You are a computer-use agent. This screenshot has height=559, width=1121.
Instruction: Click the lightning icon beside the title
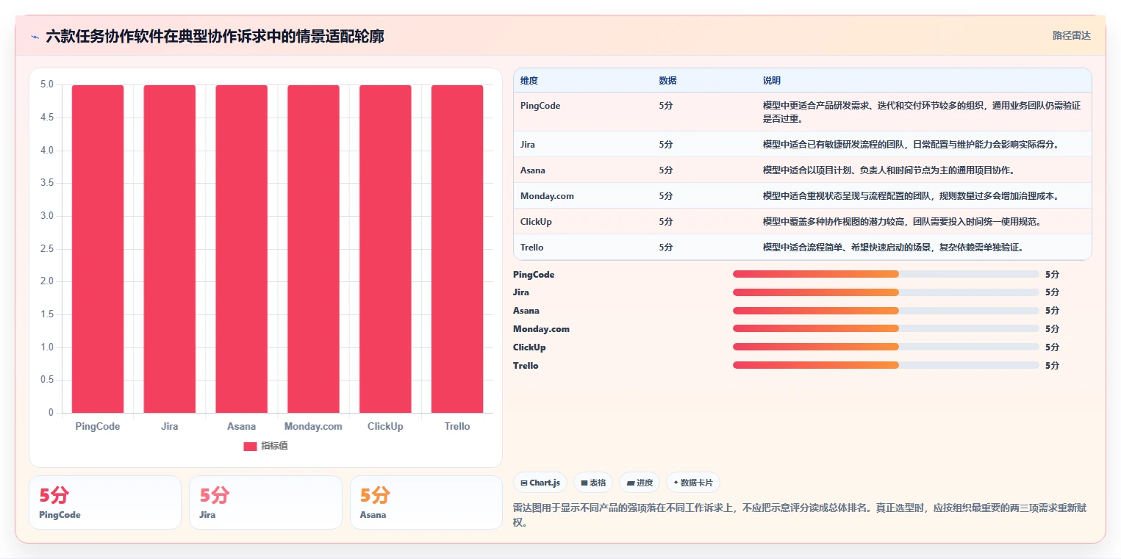pos(35,37)
